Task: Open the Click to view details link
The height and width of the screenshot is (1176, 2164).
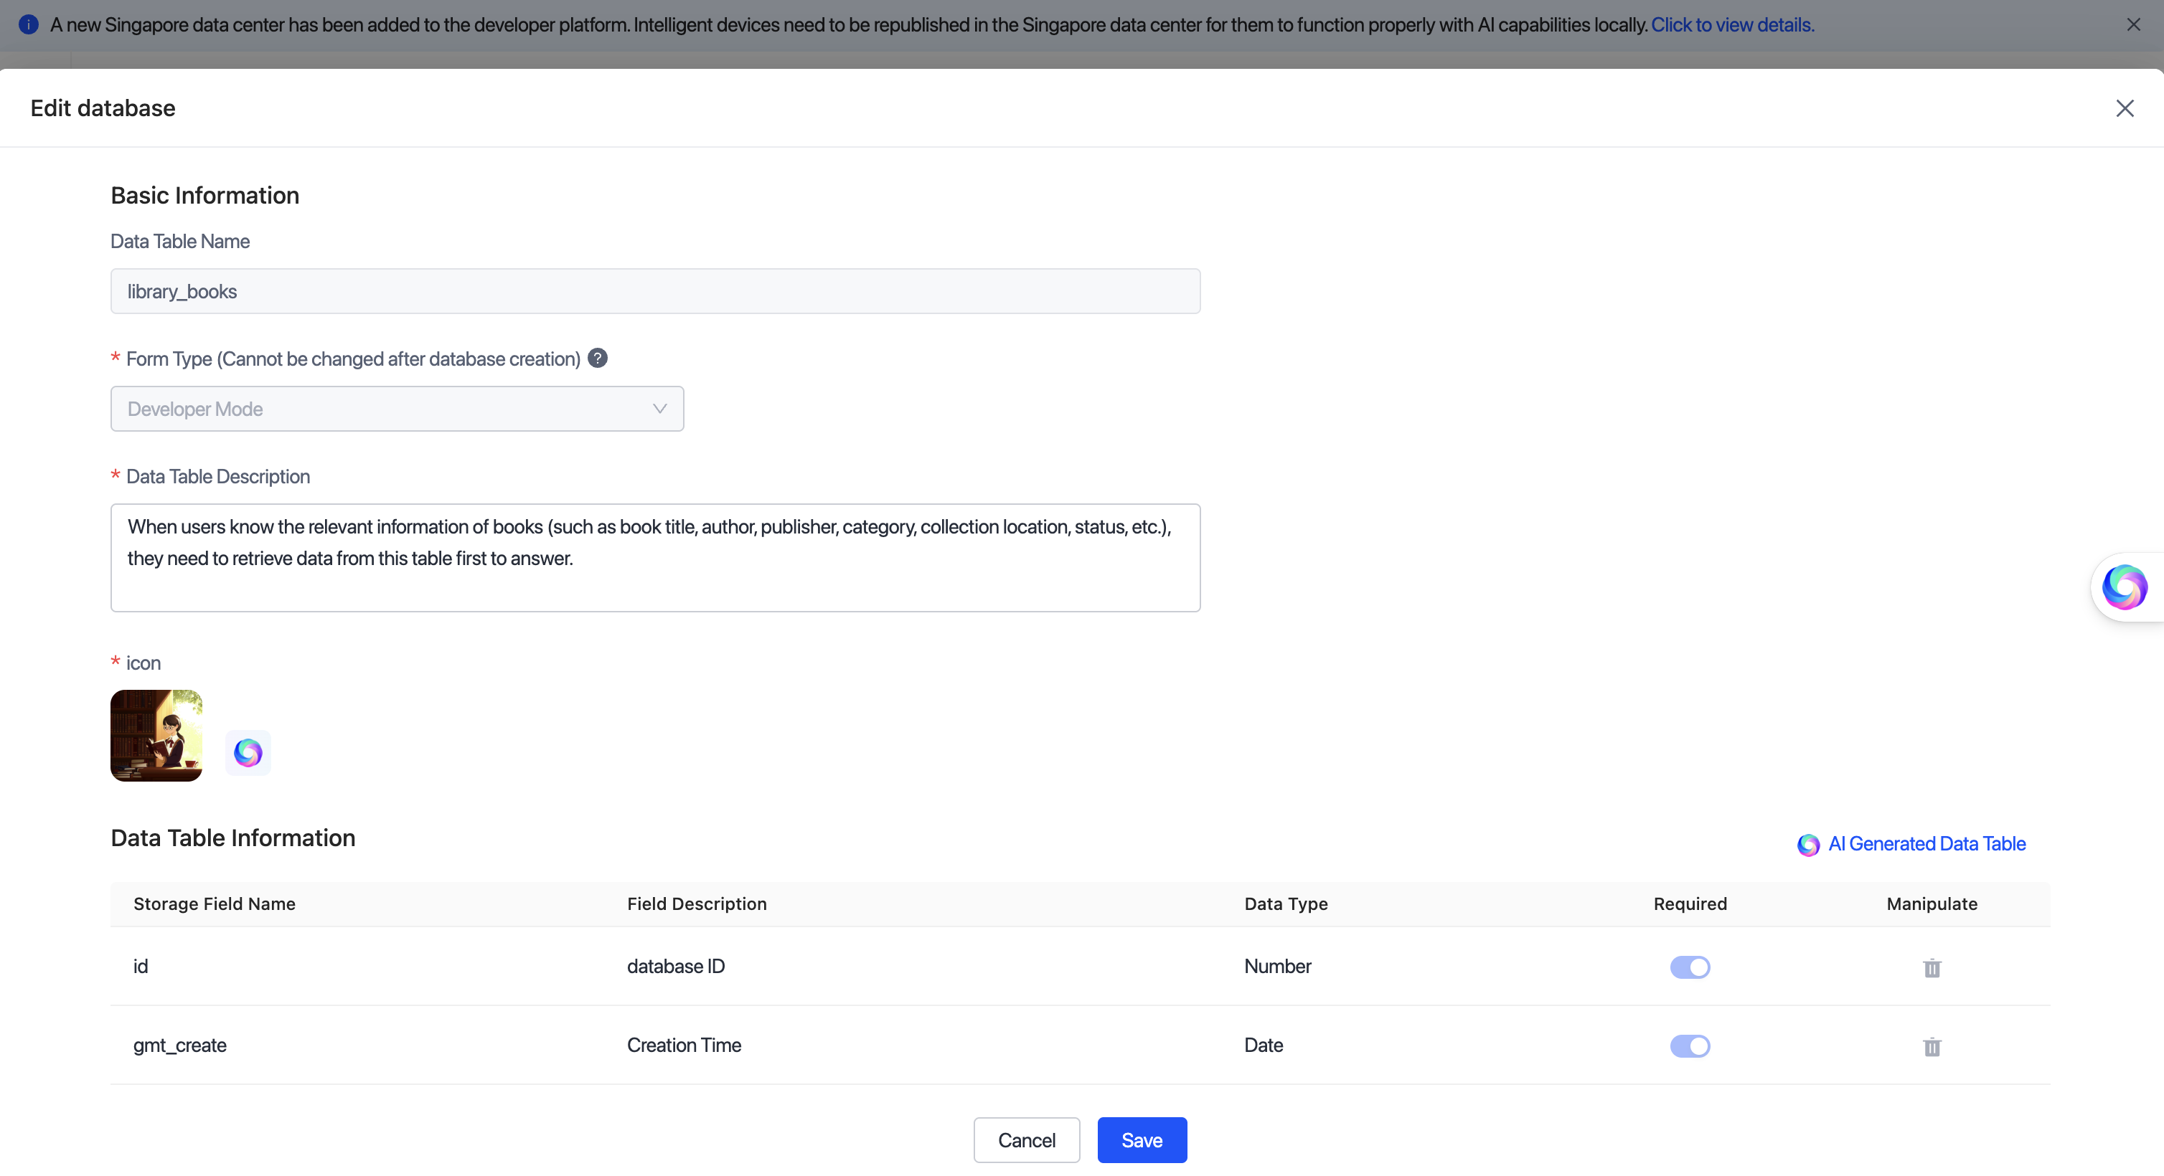Action: [x=1732, y=24]
